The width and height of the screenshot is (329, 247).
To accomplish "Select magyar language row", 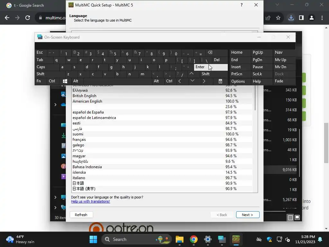I will 162,156.
